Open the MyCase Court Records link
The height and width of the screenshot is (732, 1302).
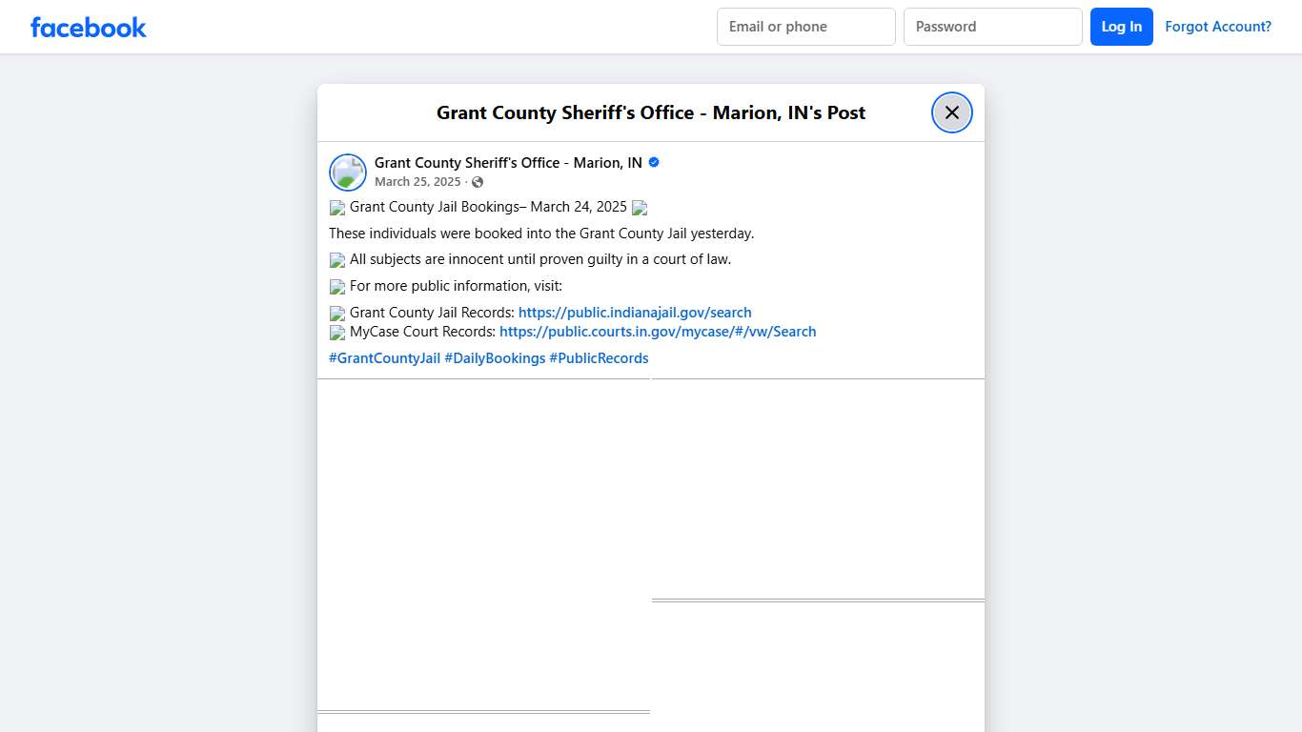tap(658, 331)
